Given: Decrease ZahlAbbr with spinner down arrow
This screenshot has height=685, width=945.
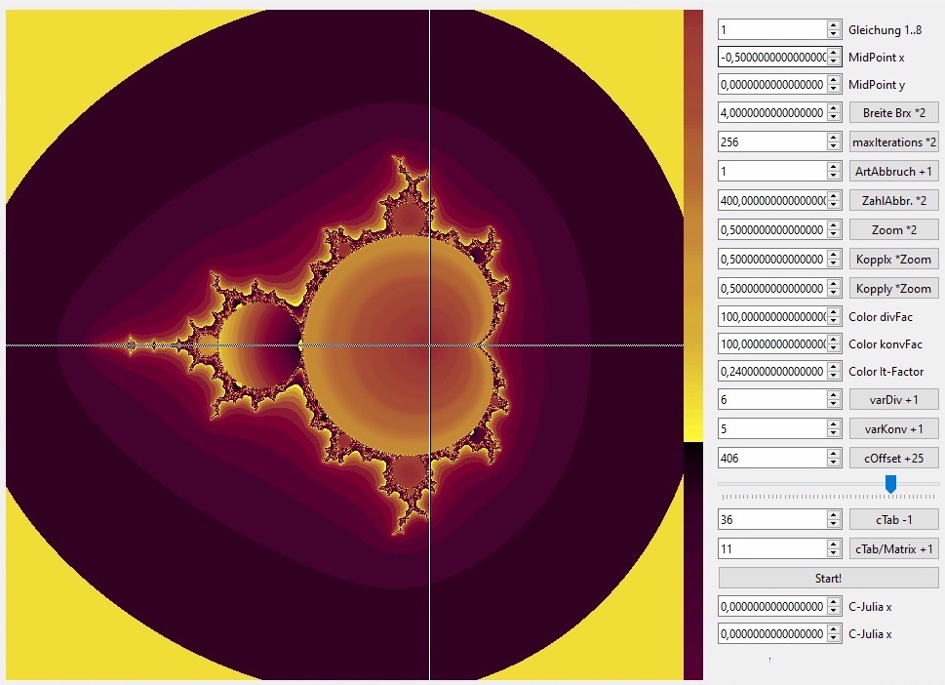Looking at the screenshot, I should [x=834, y=205].
